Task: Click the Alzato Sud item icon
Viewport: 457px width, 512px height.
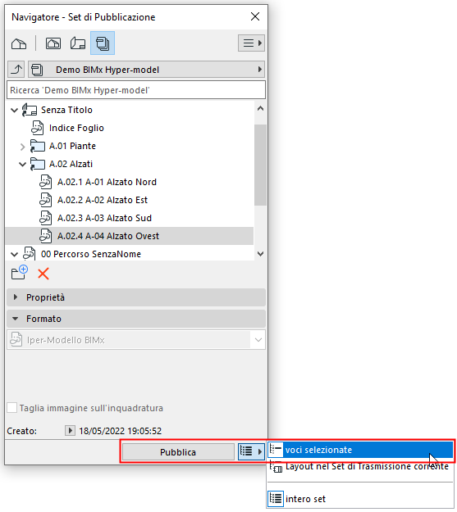Action: pyautogui.click(x=45, y=218)
